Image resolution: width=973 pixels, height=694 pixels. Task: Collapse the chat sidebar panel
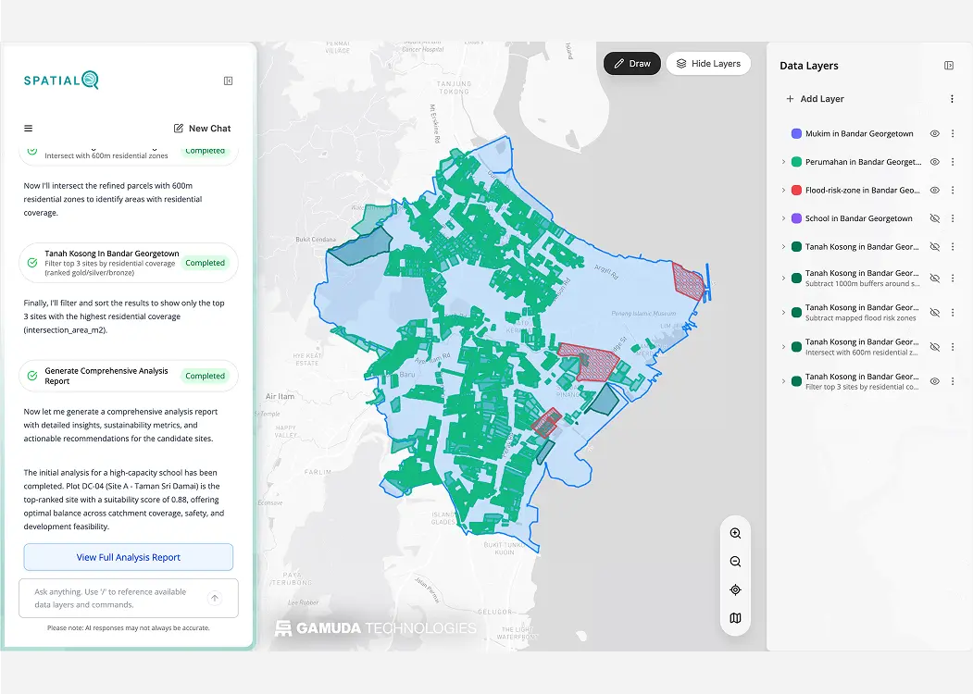229,81
